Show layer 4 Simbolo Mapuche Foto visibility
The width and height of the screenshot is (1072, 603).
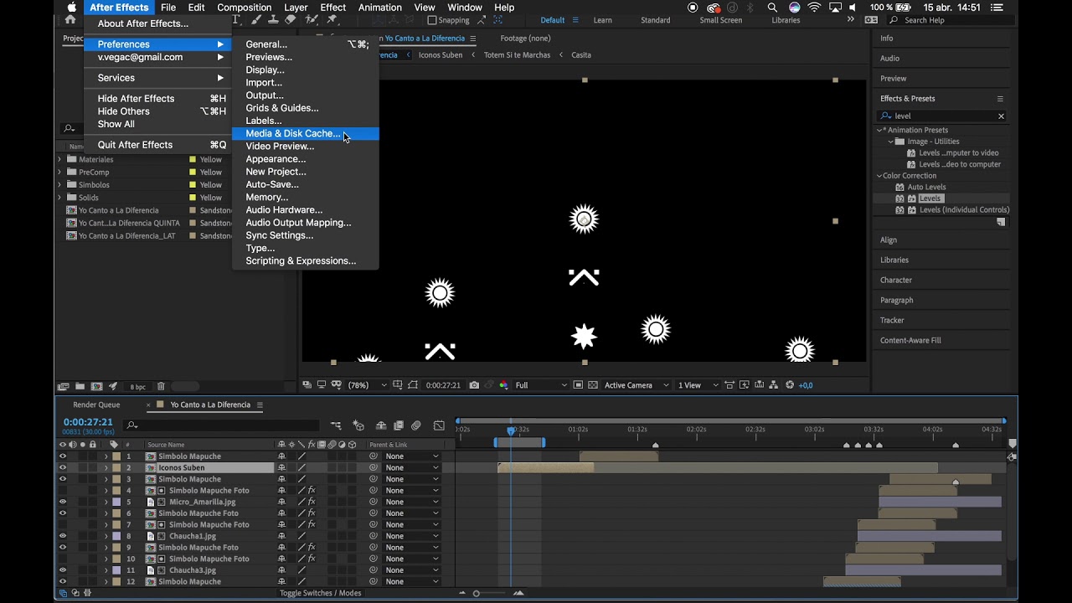pyautogui.click(x=62, y=491)
